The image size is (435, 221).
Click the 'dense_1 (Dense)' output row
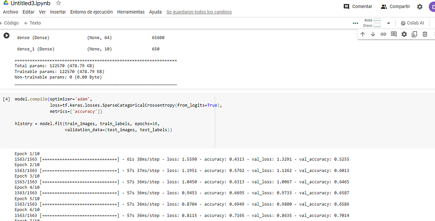coord(36,49)
